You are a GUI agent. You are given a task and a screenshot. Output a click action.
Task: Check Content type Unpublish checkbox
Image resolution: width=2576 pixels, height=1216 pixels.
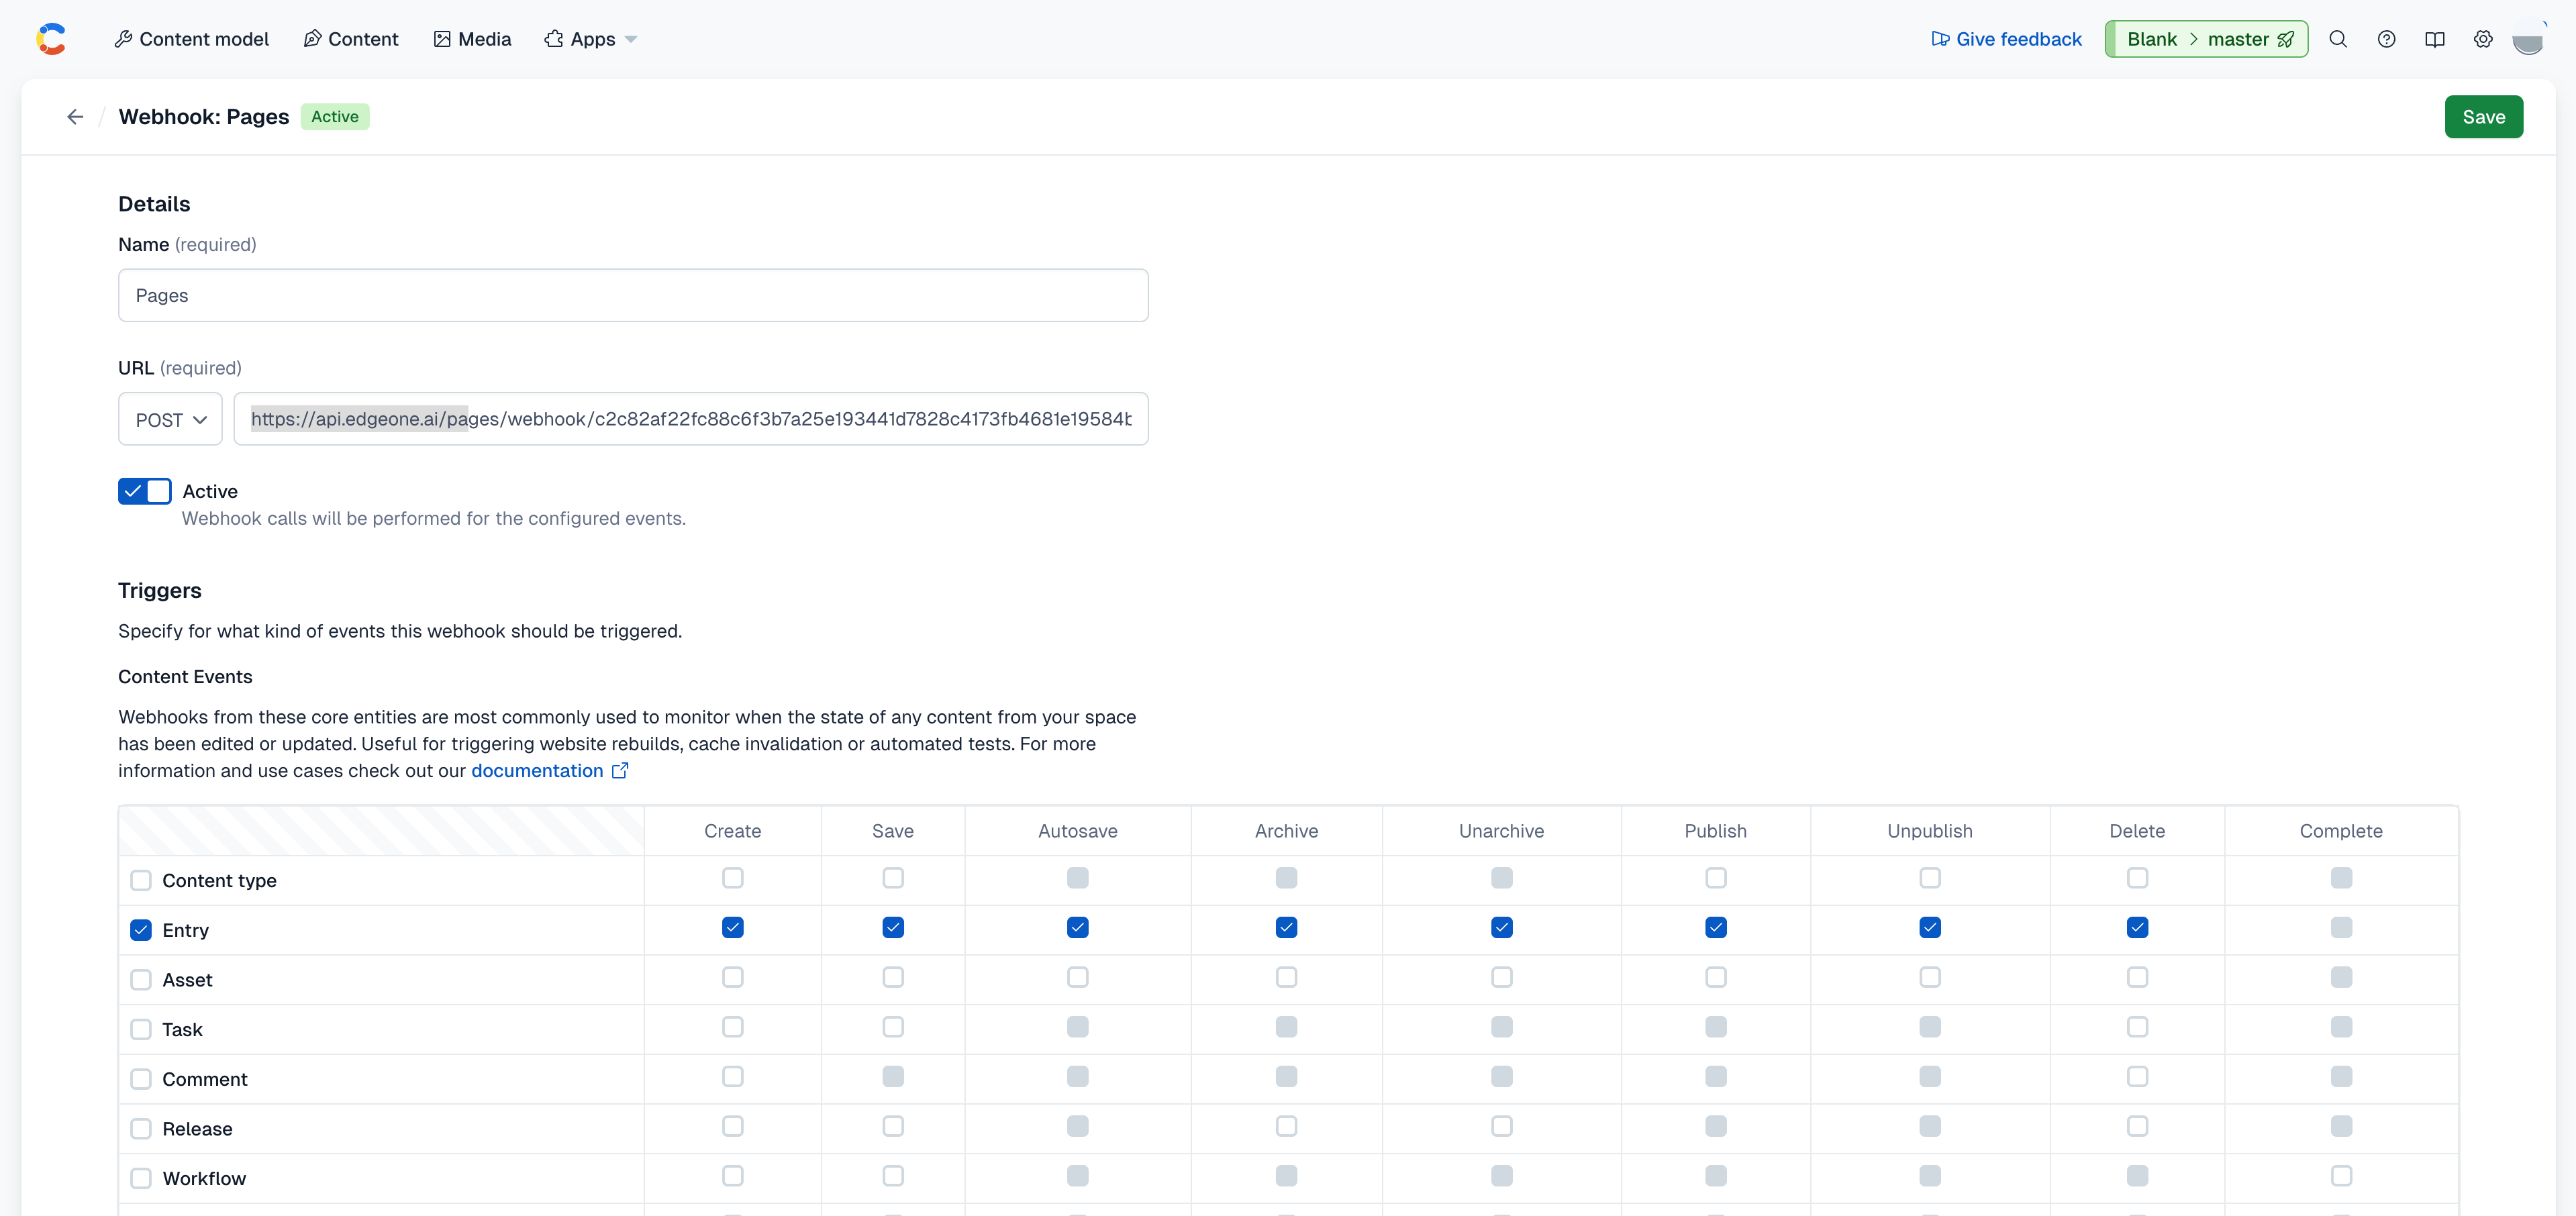point(1930,877)
